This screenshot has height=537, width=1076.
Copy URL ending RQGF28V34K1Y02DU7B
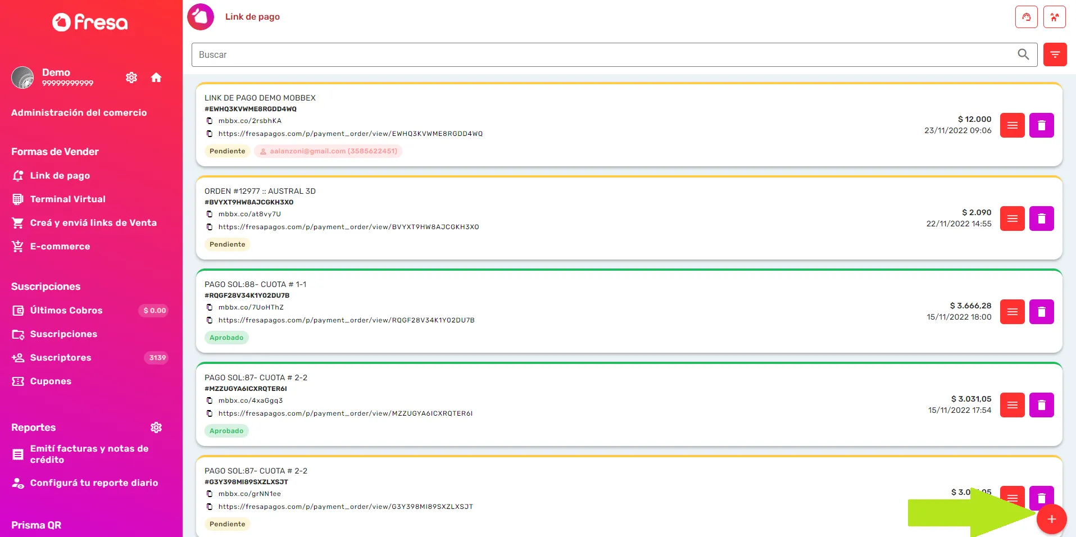coord(210,320)
